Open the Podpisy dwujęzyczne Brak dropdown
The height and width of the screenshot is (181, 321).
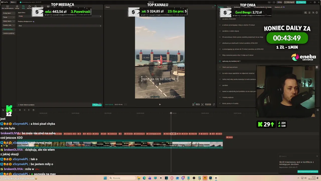pyautogui.click(x=60, y=26)
